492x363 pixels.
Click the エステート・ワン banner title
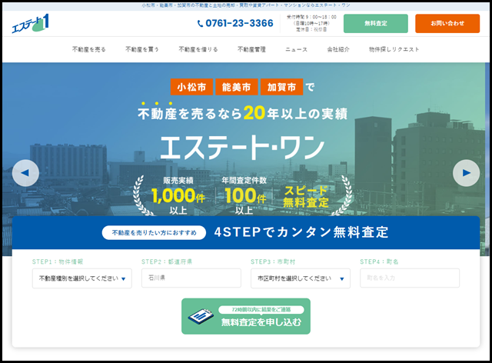242,148
